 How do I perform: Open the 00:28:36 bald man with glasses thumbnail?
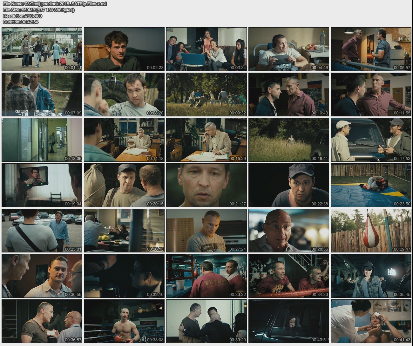tap(289, 231)
